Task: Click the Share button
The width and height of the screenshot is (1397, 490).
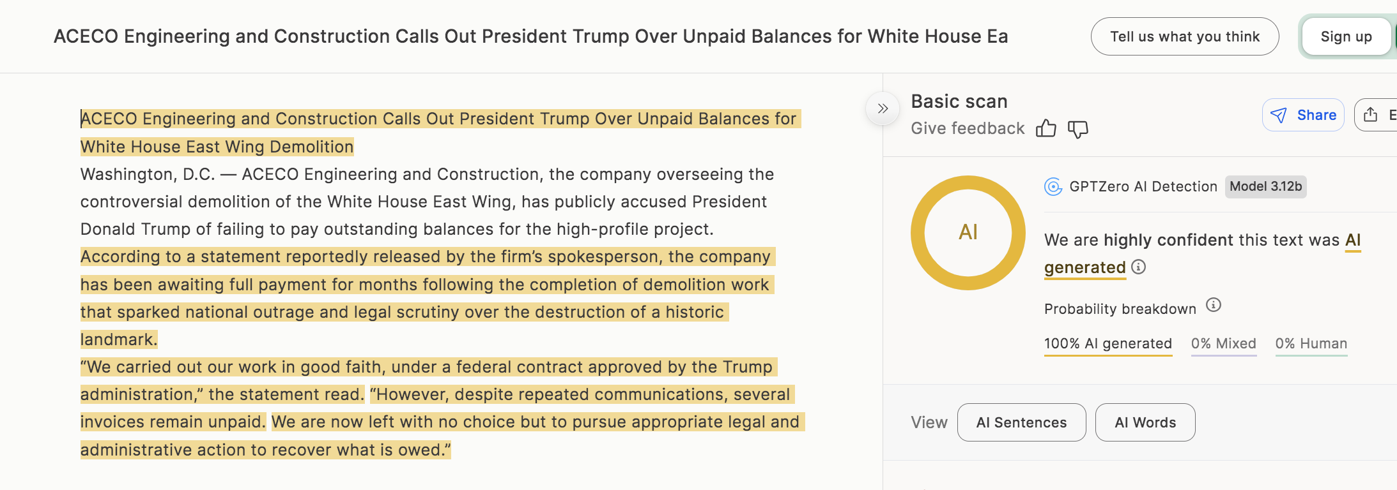Action: [1303, 115]
